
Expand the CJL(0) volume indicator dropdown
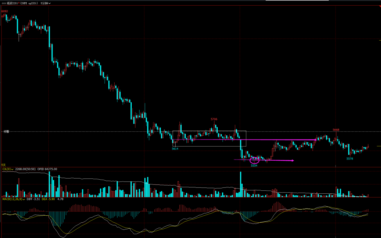(8, 169)
